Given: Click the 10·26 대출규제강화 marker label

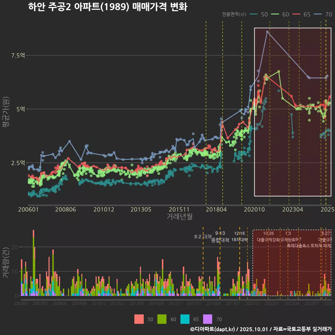Looking at the screenshot, I should point(268,237).
